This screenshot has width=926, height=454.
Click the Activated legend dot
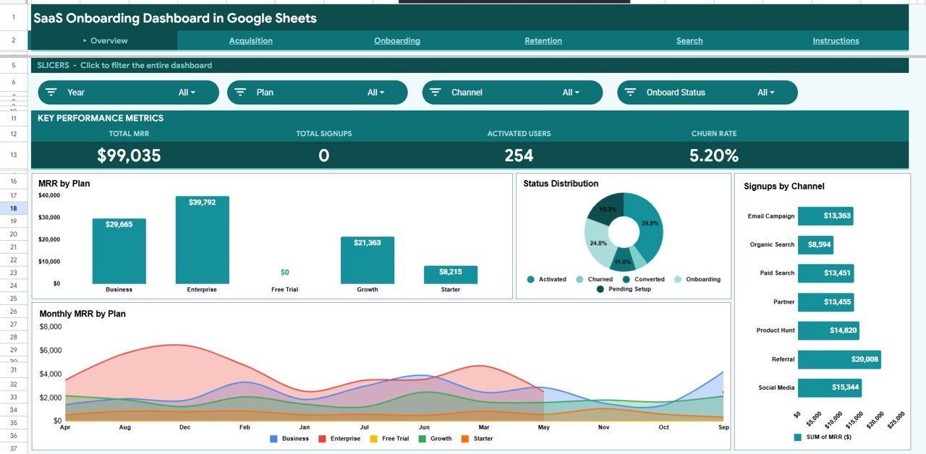click(x=531, y=279)
